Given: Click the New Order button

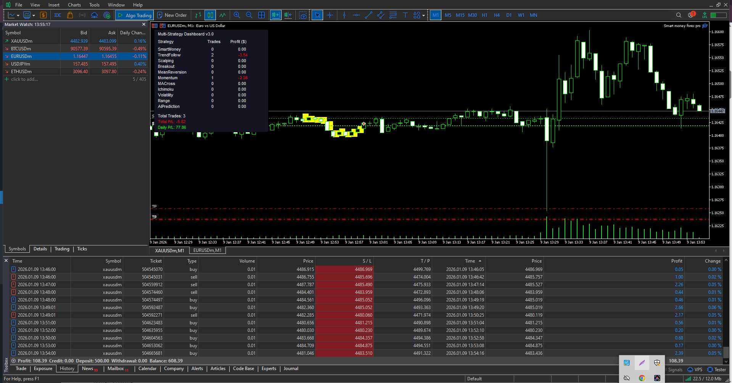Looking at the screenshot, I should (172, 15).
